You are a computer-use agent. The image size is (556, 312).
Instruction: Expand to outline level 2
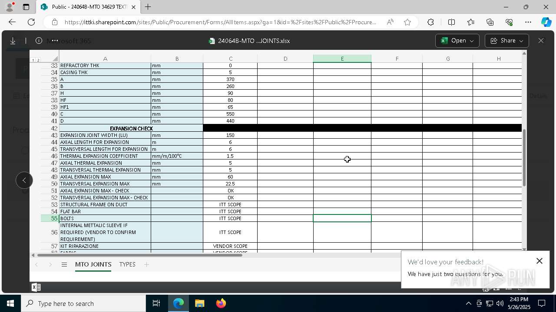tap(38, 60)
